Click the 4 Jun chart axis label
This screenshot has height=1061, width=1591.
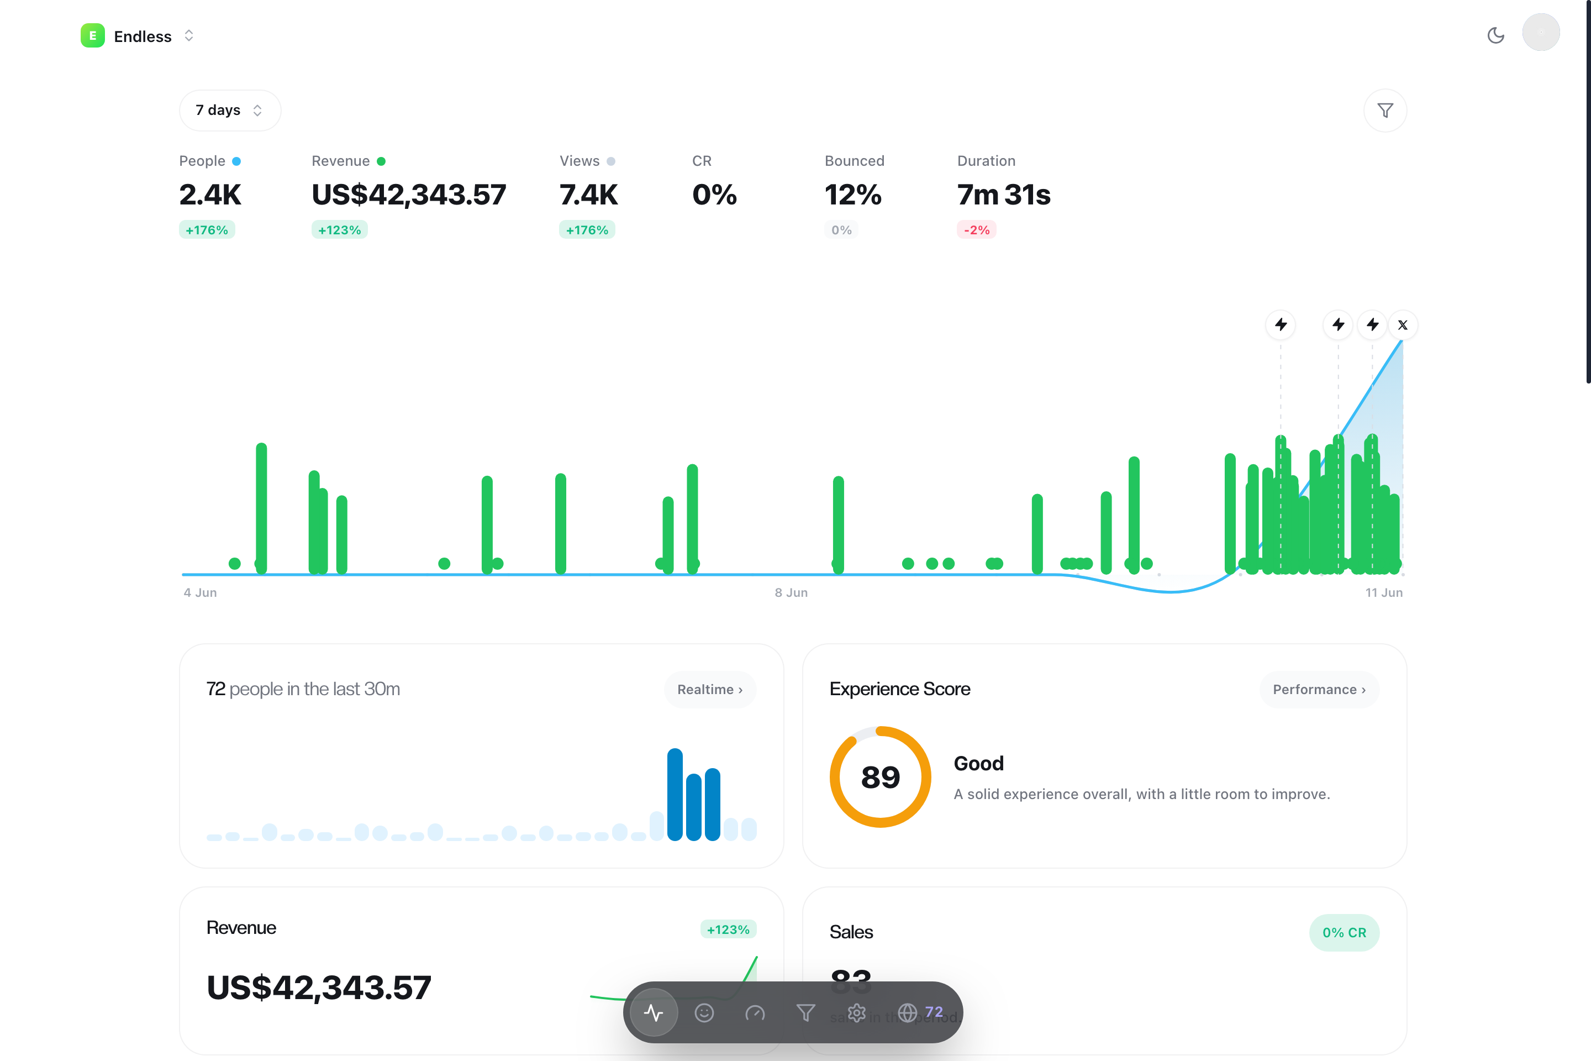[200, 592]
